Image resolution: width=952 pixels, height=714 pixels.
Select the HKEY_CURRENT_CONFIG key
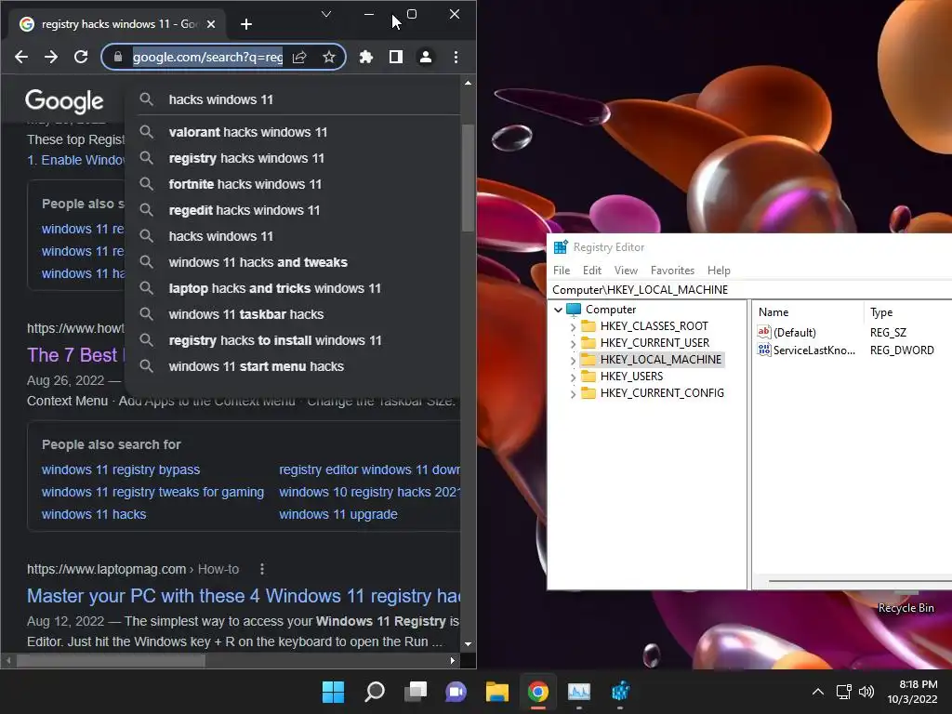(x=662, y=393)
